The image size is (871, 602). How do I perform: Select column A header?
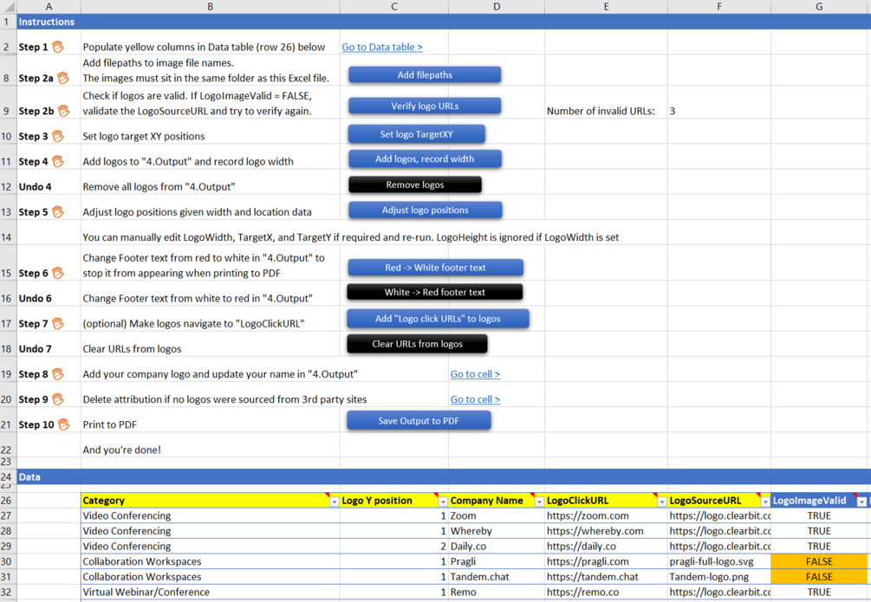[49, 7]
